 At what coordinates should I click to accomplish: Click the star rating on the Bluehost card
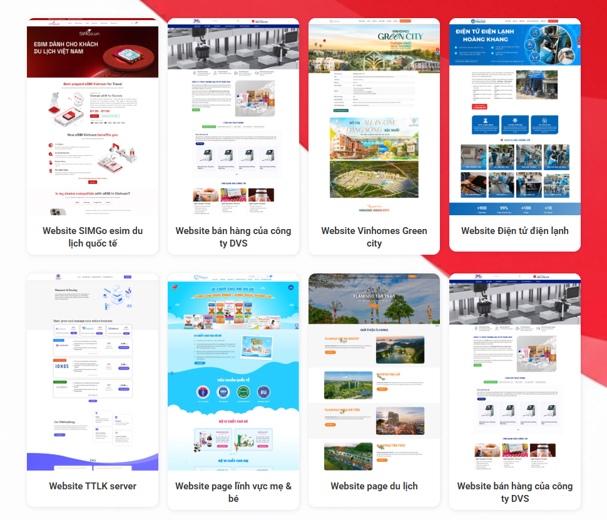(73, 330)
